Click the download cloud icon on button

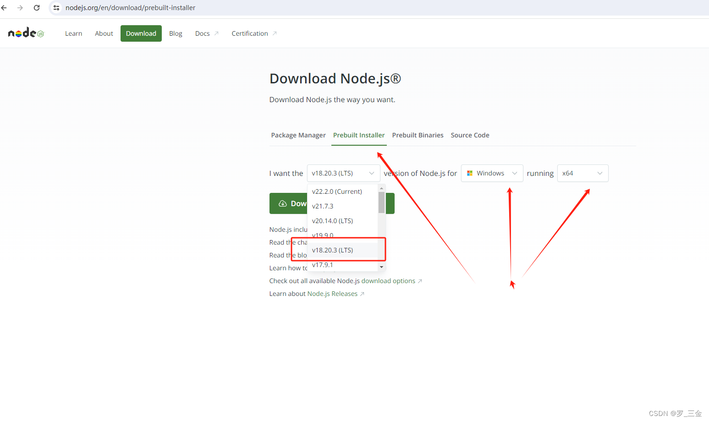click(283, 203)
